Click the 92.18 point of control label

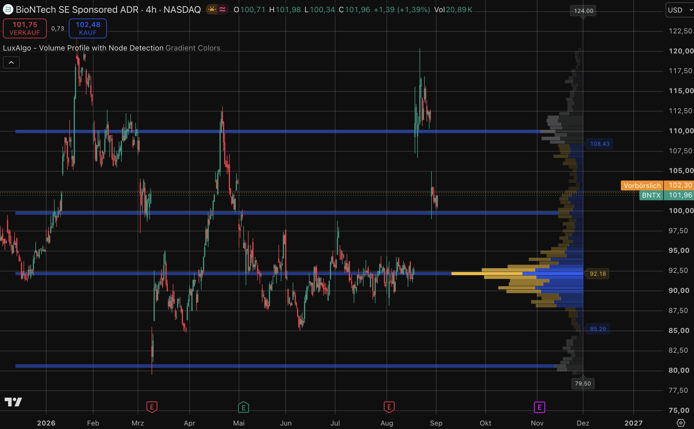tap(598, 274)
